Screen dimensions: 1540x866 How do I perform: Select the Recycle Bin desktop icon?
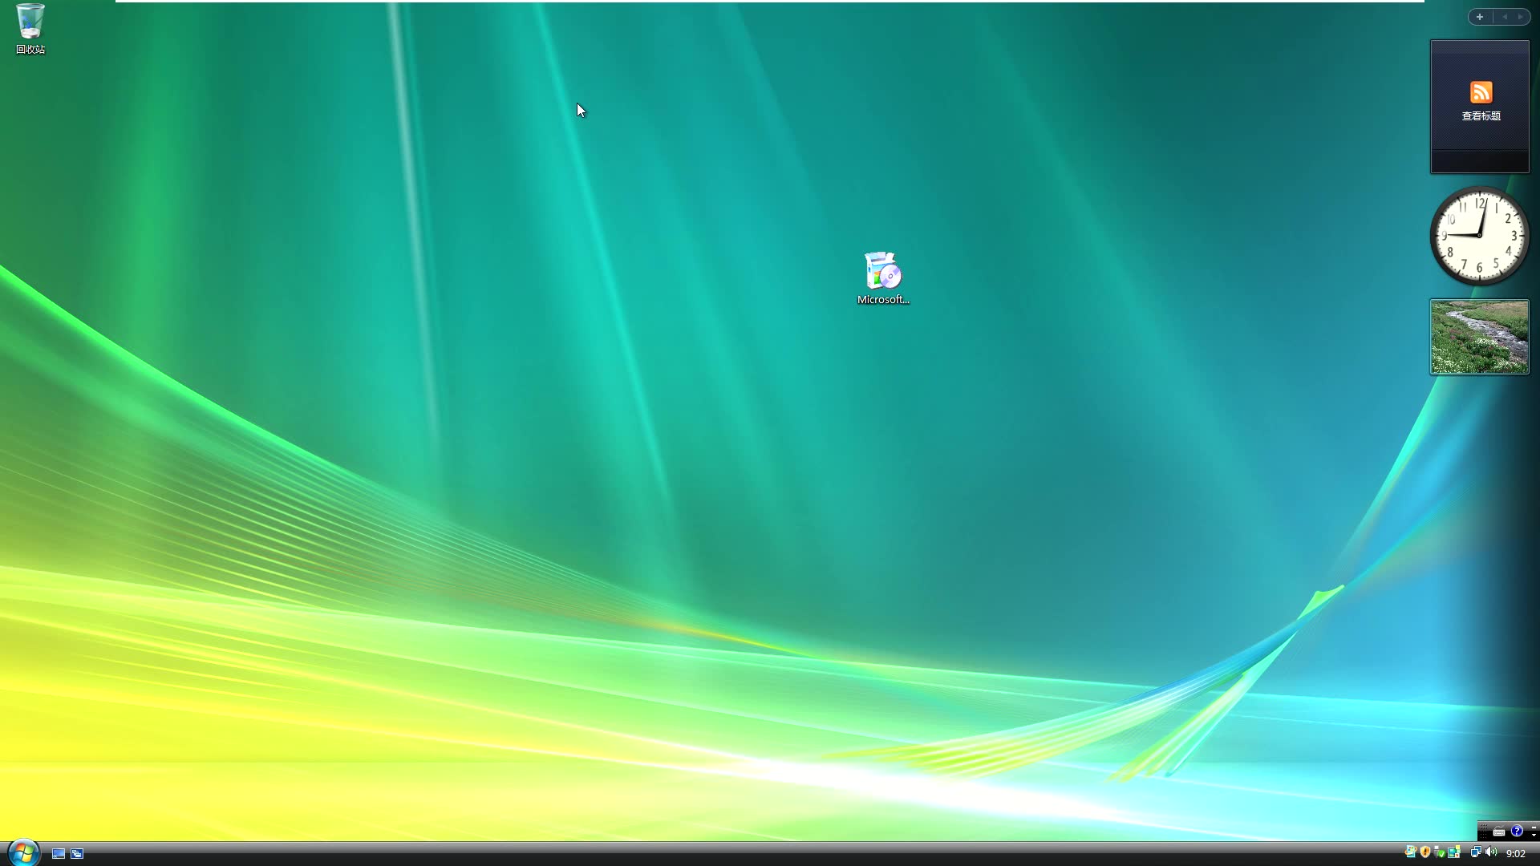tap(30, 22)
